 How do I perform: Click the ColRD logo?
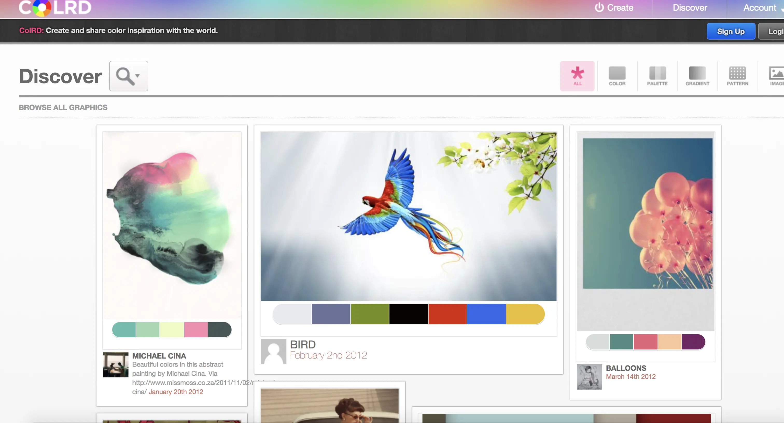(x=55, y=8)
